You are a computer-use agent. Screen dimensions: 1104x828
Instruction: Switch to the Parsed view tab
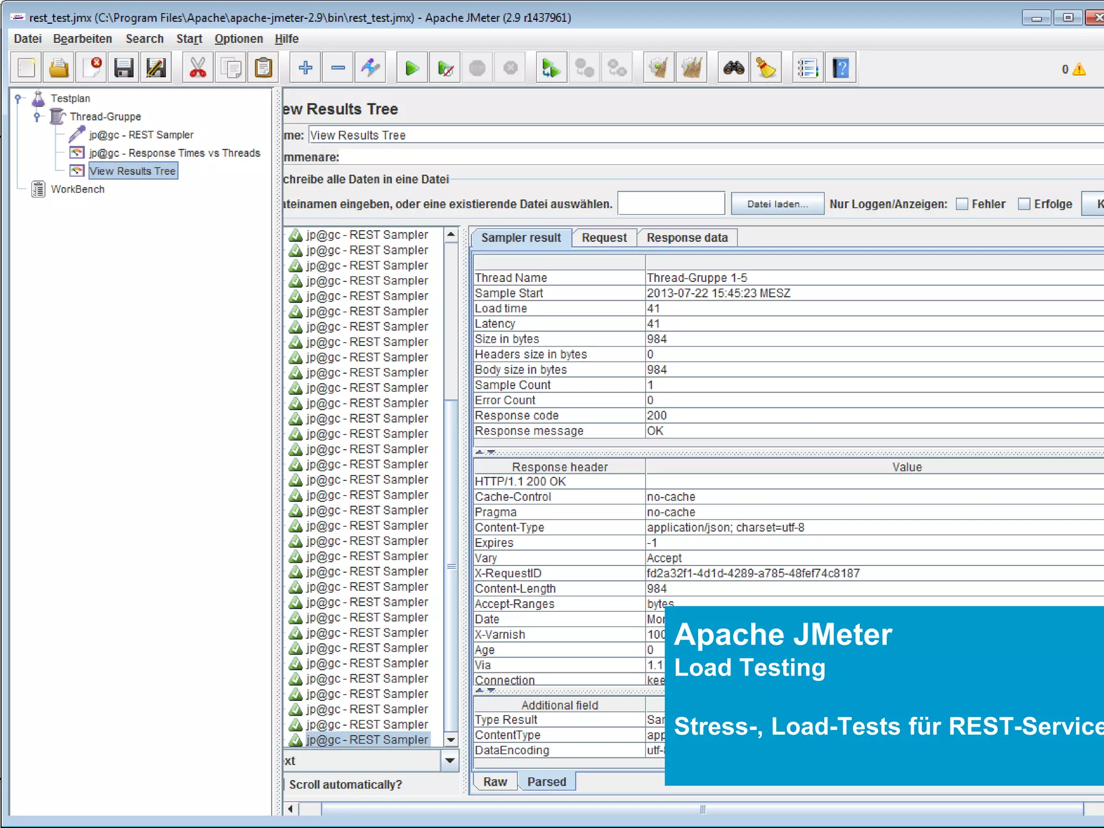click(546, 782)
